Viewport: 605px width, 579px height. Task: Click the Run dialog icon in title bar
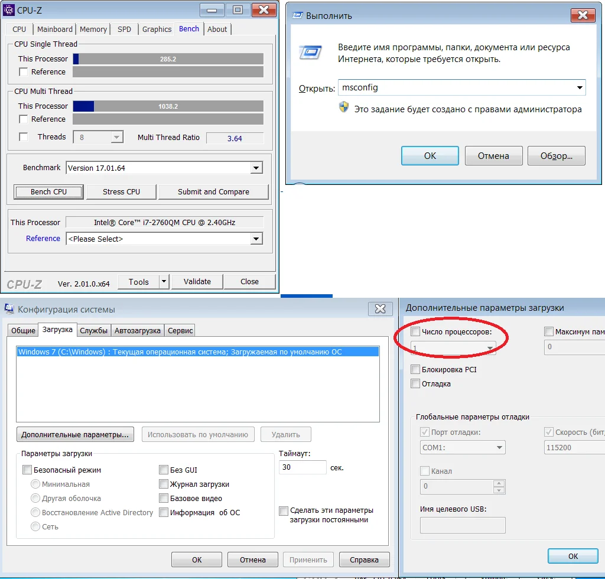coord(298,15)
